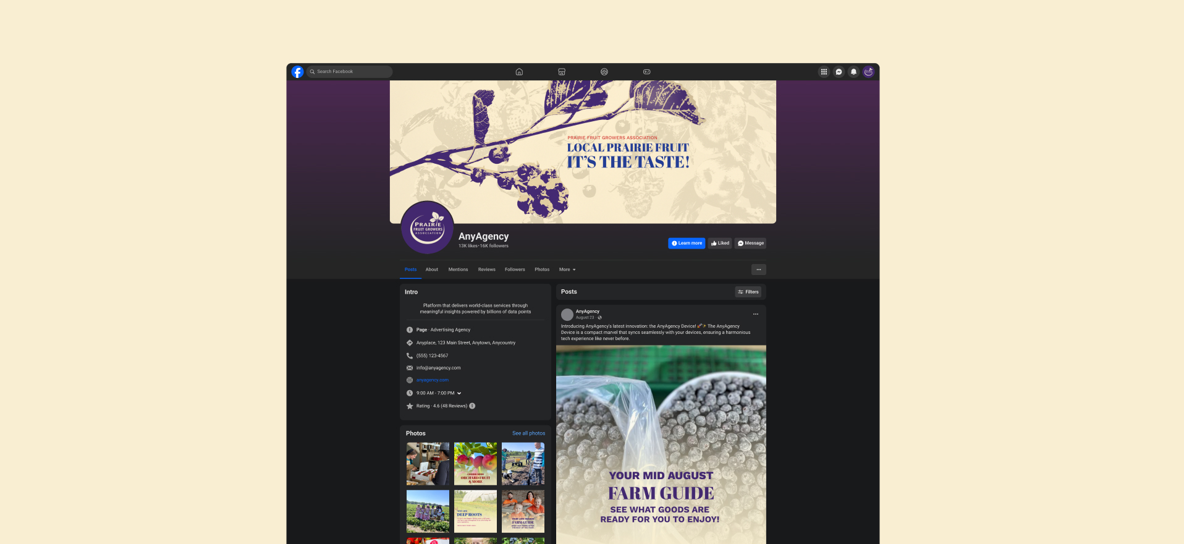Open the Filters button in Posts
Screen dimensions: 1184x544
[x=748, y=292]
